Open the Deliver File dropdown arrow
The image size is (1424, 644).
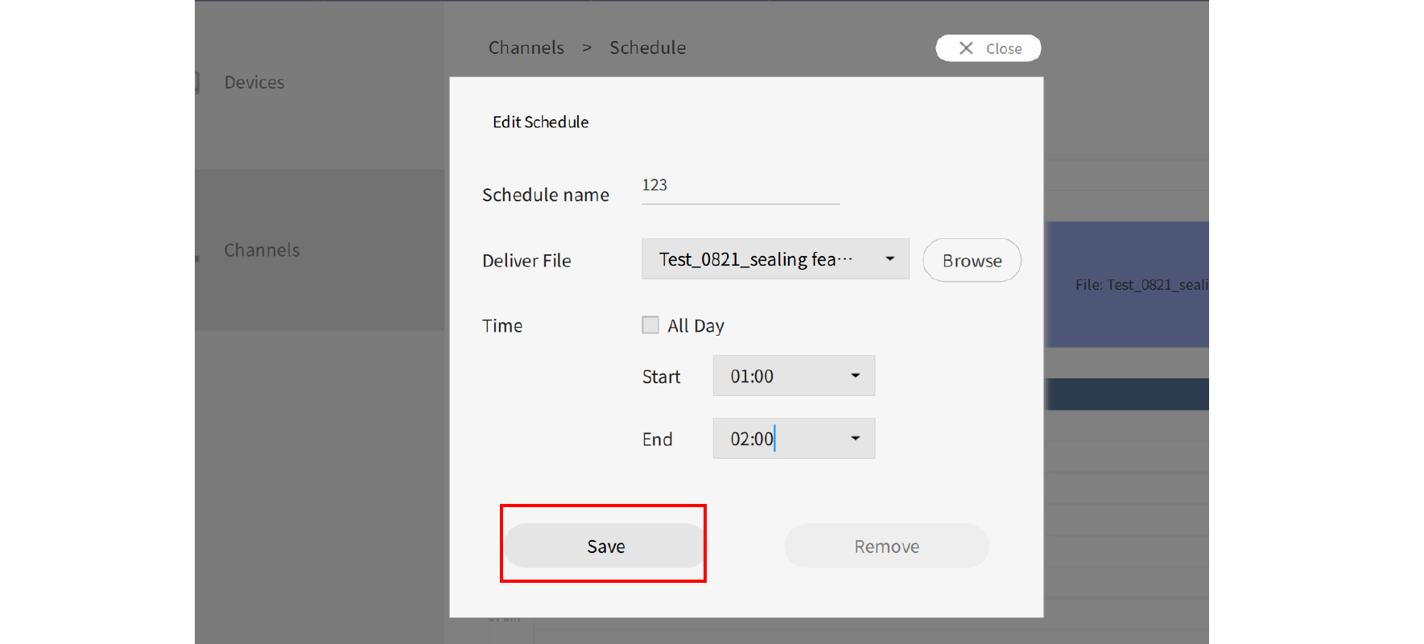point(889,259)
